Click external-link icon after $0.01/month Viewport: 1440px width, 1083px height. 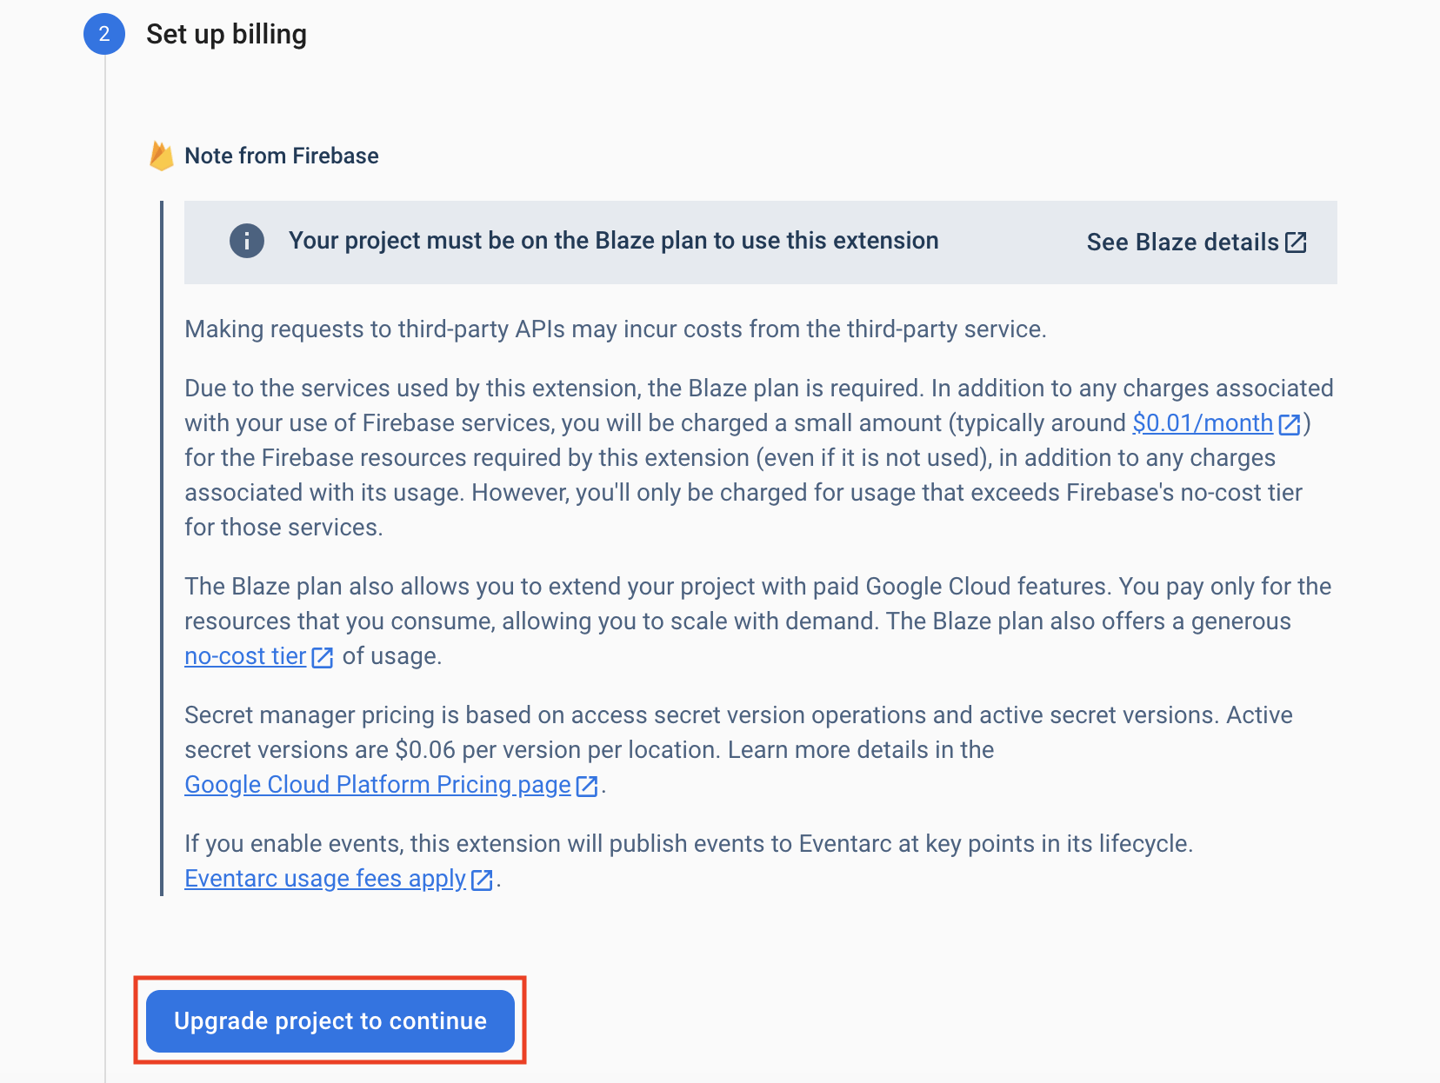(1290, 424)
